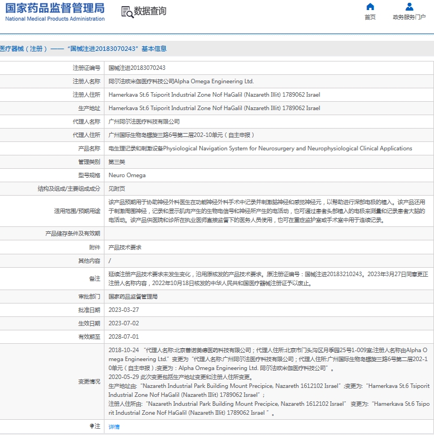Image resolution: width=434 pixels, height=436 pixels.
Task: Select registration number 国械注进20183070243 value
Action: [x=137, y=68]
